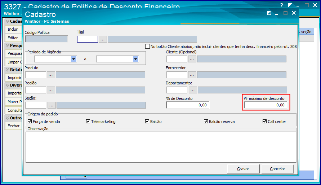
Task: Open Fornecedor lookup ellipsis button
Action: (x=192, y=75)
